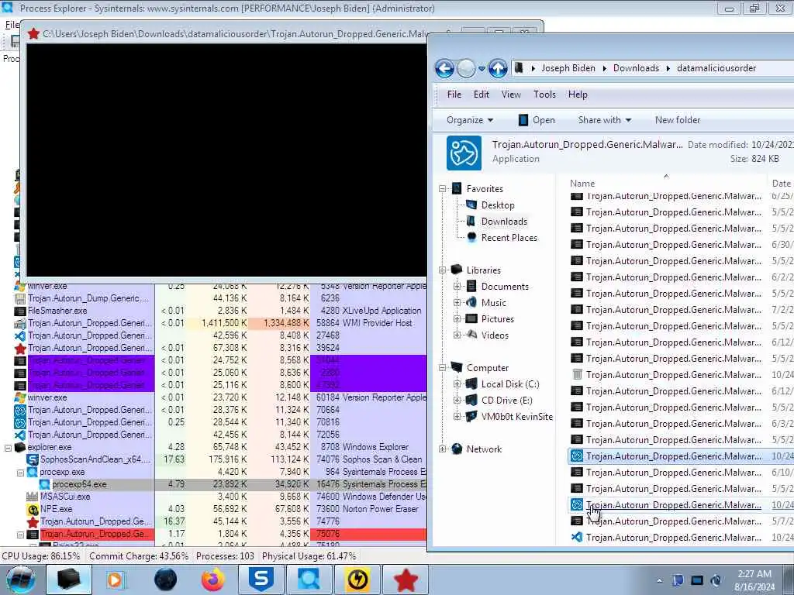
Task: Click the Recent Places icon in Favorites
Action: [x=471, y=237]
